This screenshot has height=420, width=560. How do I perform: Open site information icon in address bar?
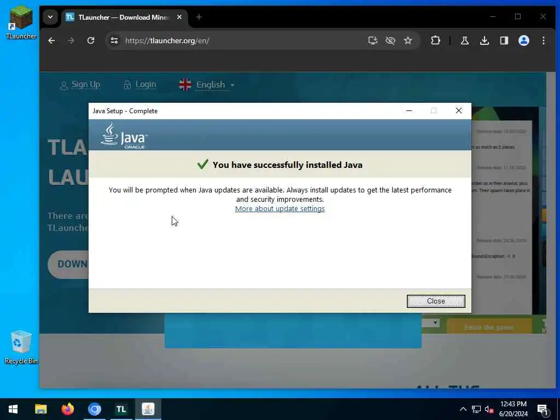click(x=114, y=40)
